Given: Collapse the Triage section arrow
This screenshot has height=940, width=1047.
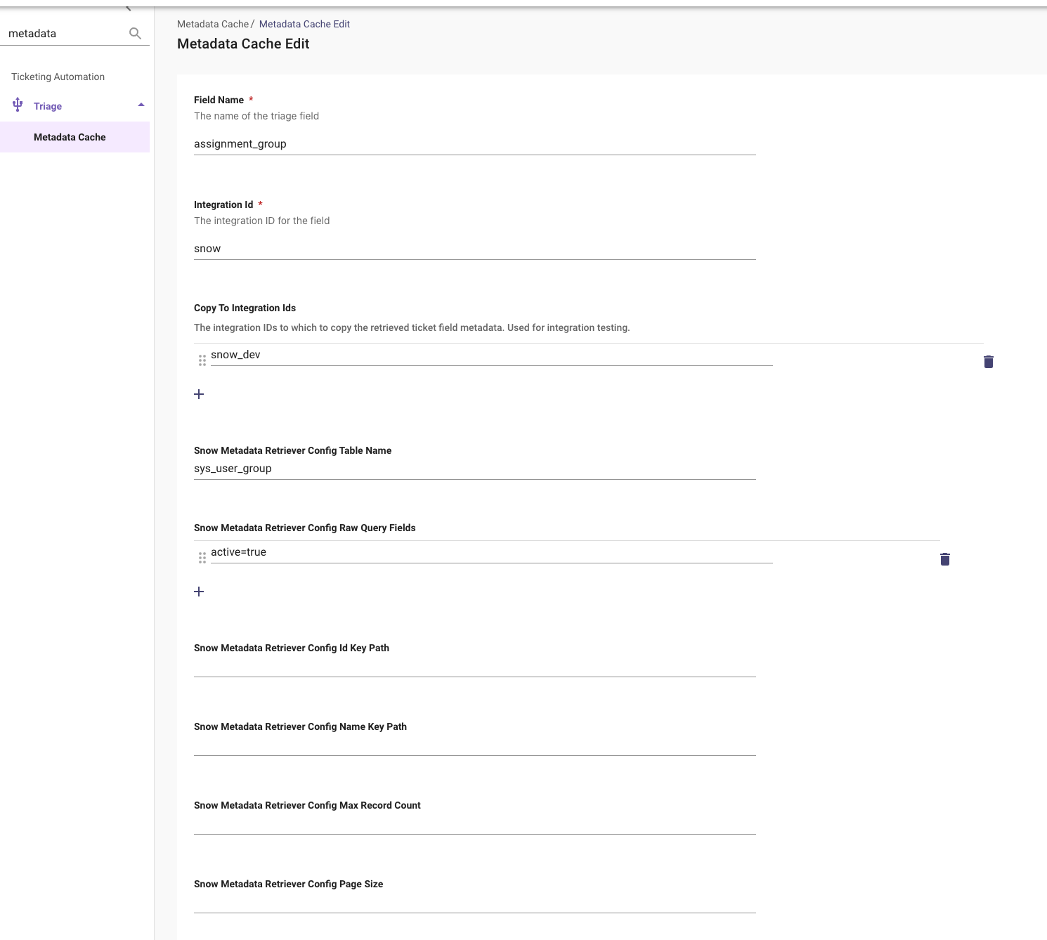Looking at the screenshot, I should pyautogui.click(x=141, y=105).
